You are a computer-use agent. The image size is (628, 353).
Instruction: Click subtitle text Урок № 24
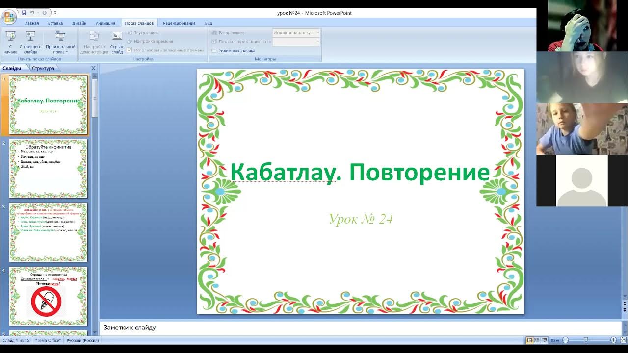click(361, 219)
